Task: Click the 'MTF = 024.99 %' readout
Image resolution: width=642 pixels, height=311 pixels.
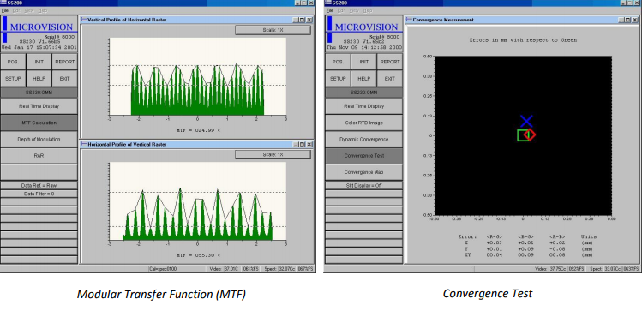Action: click(198, 130)
